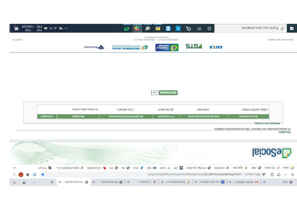Viewport: 297px width, 210px height.
Task: Click the blue circular extension icon
Action: pos(34,174)
